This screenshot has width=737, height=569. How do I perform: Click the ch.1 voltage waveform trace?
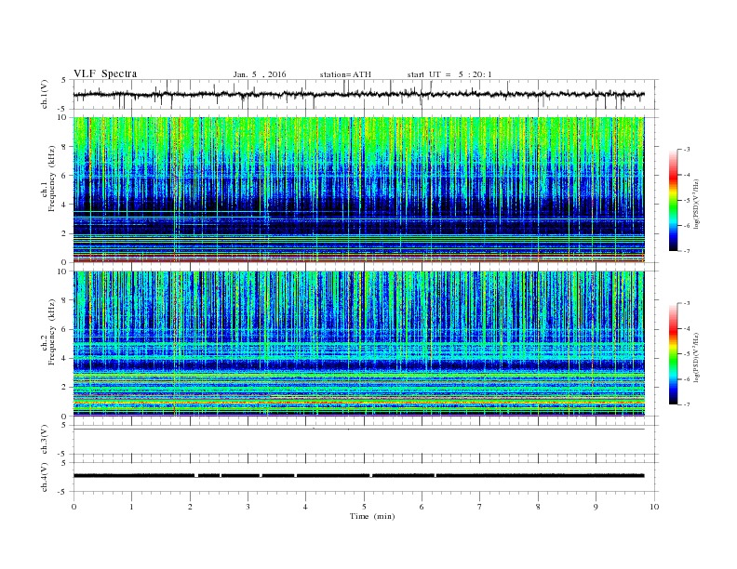pyautogui.click(x=358, y=94)
